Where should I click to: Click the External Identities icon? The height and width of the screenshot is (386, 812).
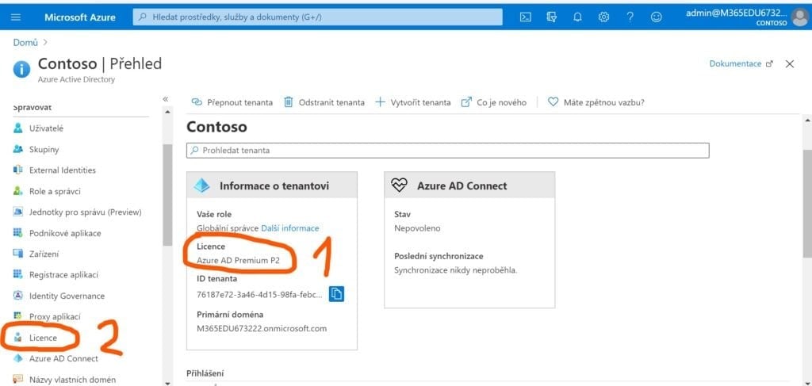tap(18, 170)
